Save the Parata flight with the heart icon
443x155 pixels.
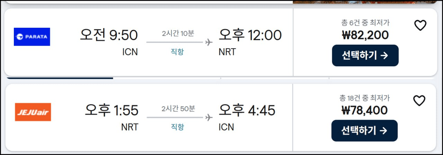pyautogui.click(x=420, y=25)
